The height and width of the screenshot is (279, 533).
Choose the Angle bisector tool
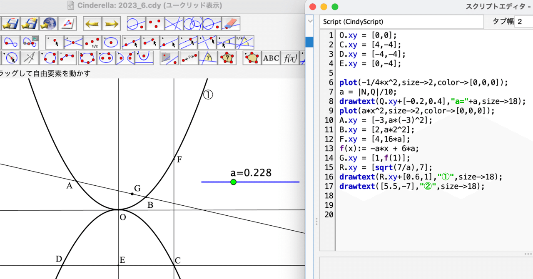pos(244,42)
